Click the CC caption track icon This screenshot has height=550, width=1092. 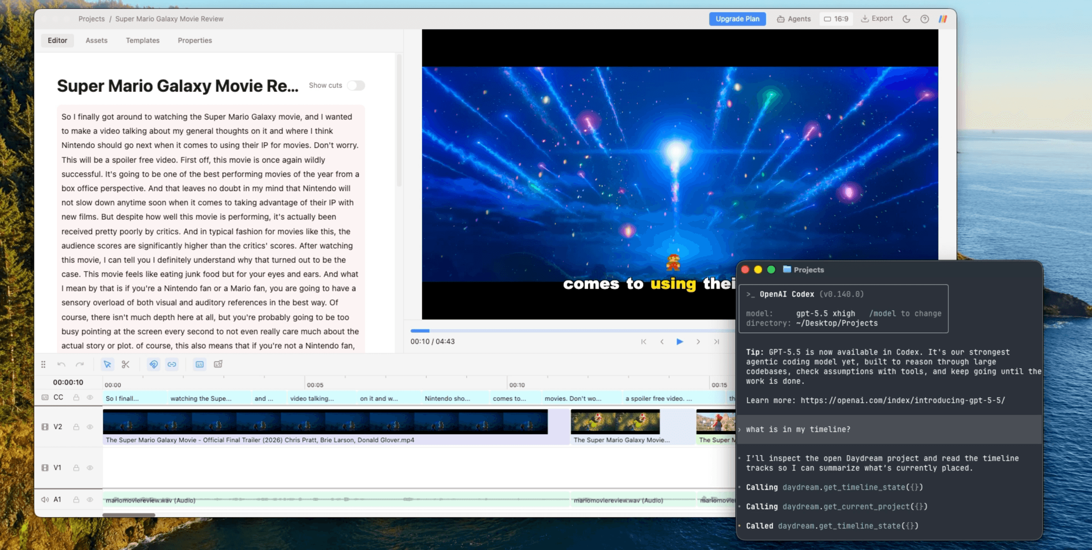click(45, 397)
